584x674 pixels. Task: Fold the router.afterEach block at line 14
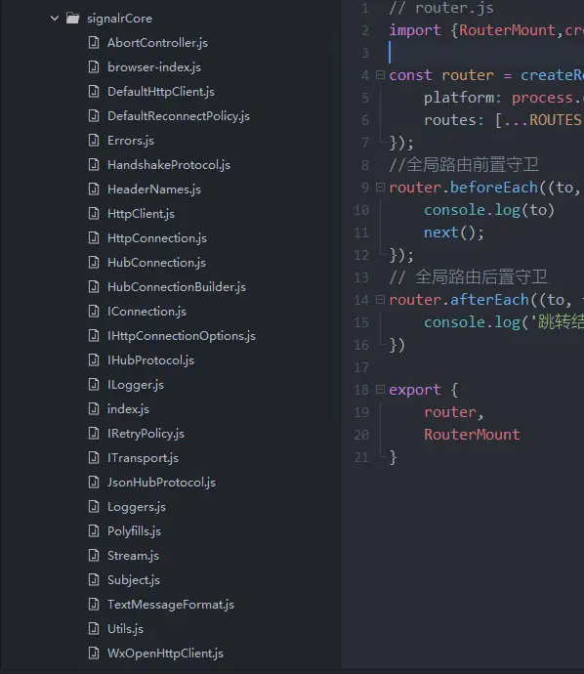pos(380,299)
